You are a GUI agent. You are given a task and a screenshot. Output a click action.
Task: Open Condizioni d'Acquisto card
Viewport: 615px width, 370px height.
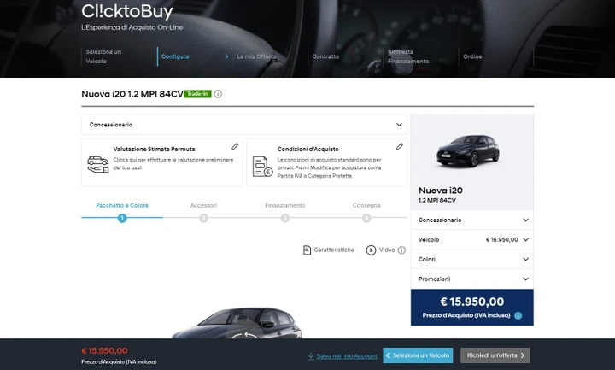pos(326,162)
